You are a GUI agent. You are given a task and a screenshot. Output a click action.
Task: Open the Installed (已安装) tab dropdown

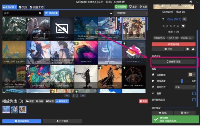[x=9, y=7]
